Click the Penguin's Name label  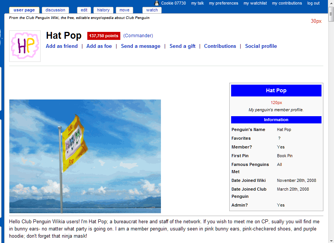(x=248, y=129)
